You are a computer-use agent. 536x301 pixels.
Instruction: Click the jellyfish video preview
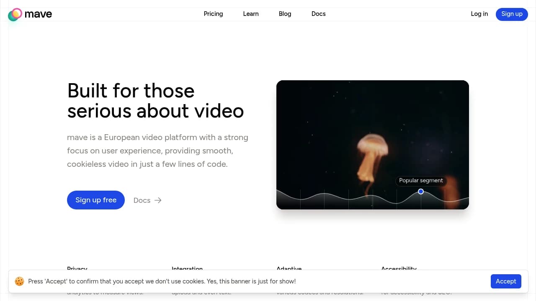pyautogui.click(x=373, y=145)
